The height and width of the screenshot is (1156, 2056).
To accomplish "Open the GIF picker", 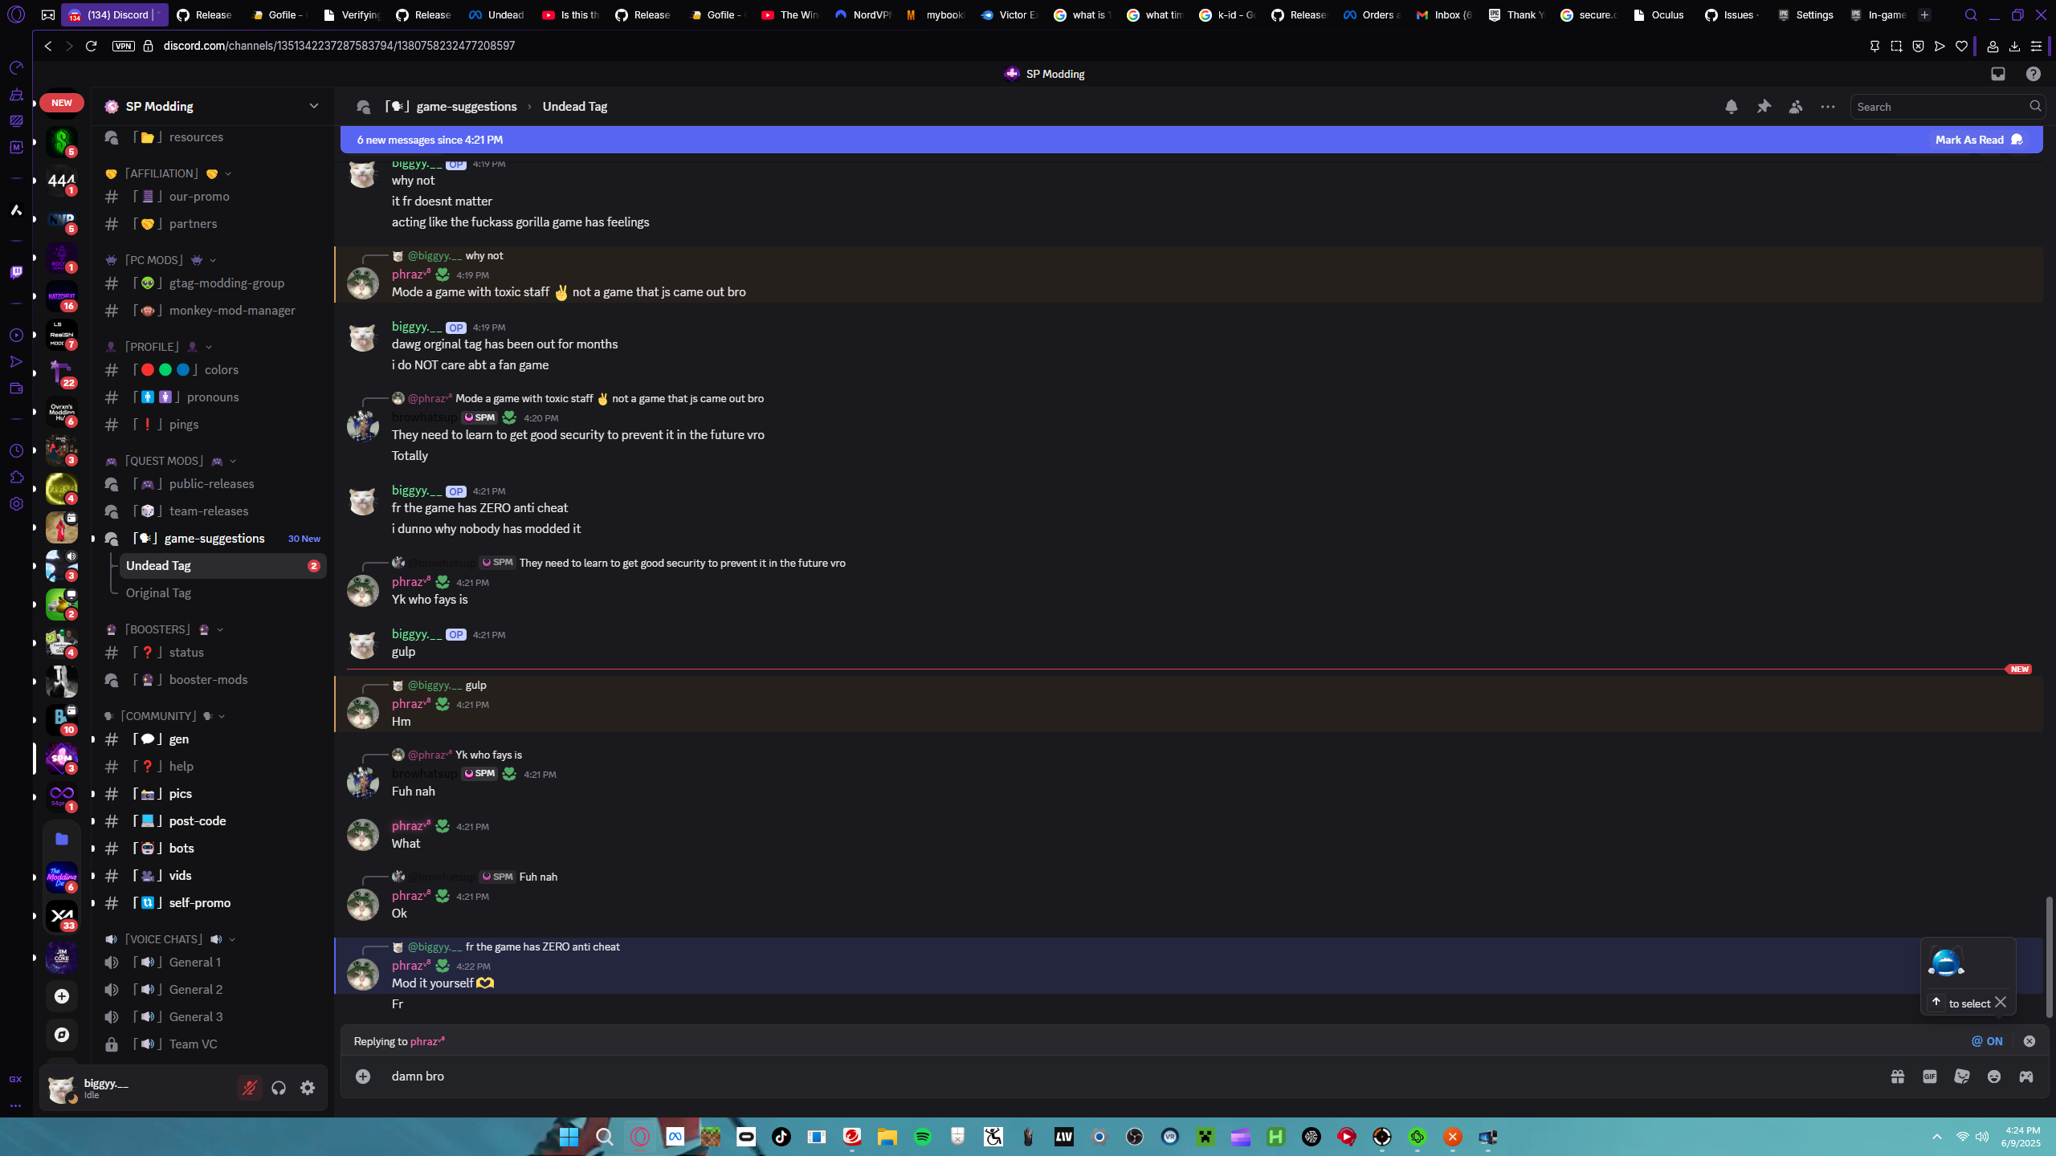I will click(1930, 1077).
